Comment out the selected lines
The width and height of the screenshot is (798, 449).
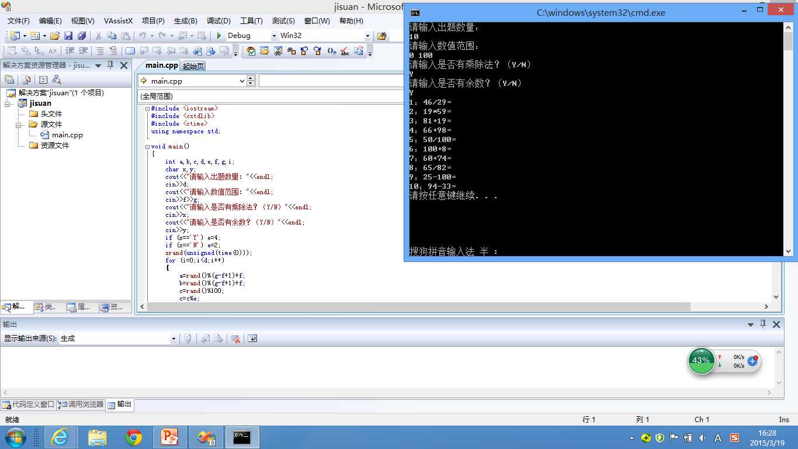click(100, 51)
